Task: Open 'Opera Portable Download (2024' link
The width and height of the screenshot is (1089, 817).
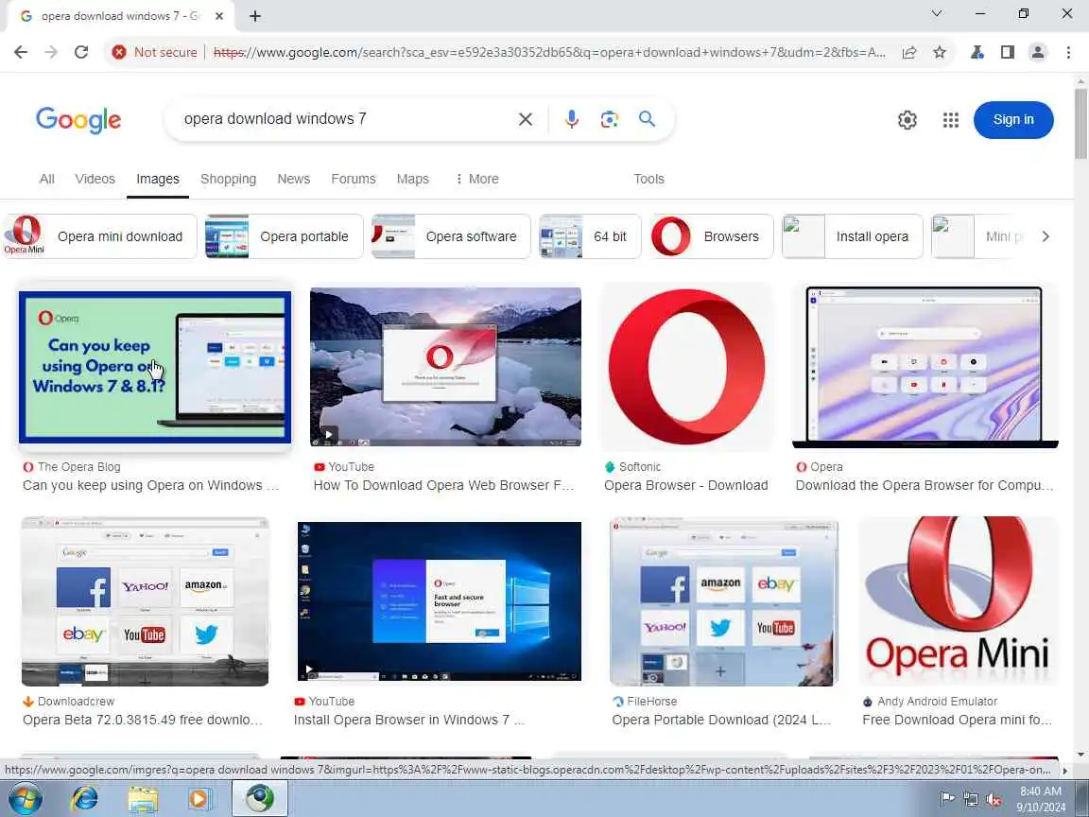Action: click(721, 720)
